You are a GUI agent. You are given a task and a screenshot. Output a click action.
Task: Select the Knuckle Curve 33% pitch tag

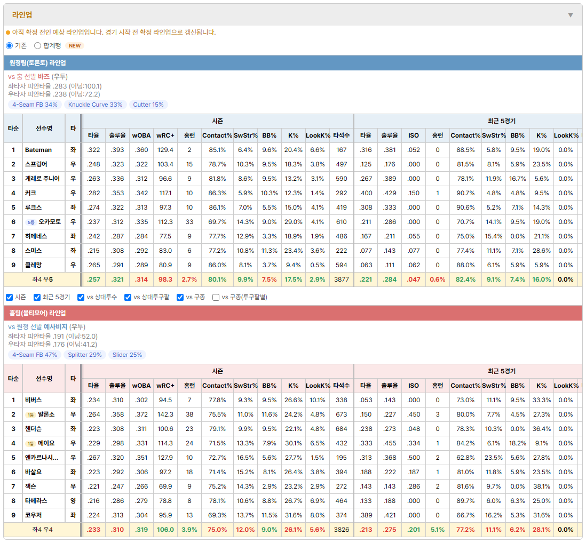tap(96, 105)
